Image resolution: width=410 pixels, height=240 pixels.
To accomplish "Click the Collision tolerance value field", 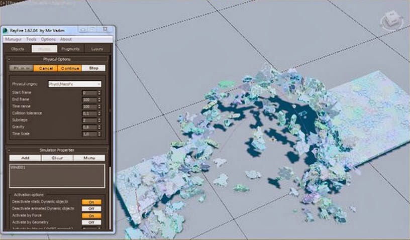I will pos(89,113).
